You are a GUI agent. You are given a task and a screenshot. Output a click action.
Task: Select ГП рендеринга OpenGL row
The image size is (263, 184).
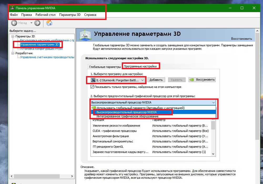(x=151, y=147)
